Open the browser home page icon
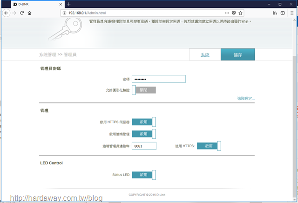298x203 pixels. click(x=29, y=13)
